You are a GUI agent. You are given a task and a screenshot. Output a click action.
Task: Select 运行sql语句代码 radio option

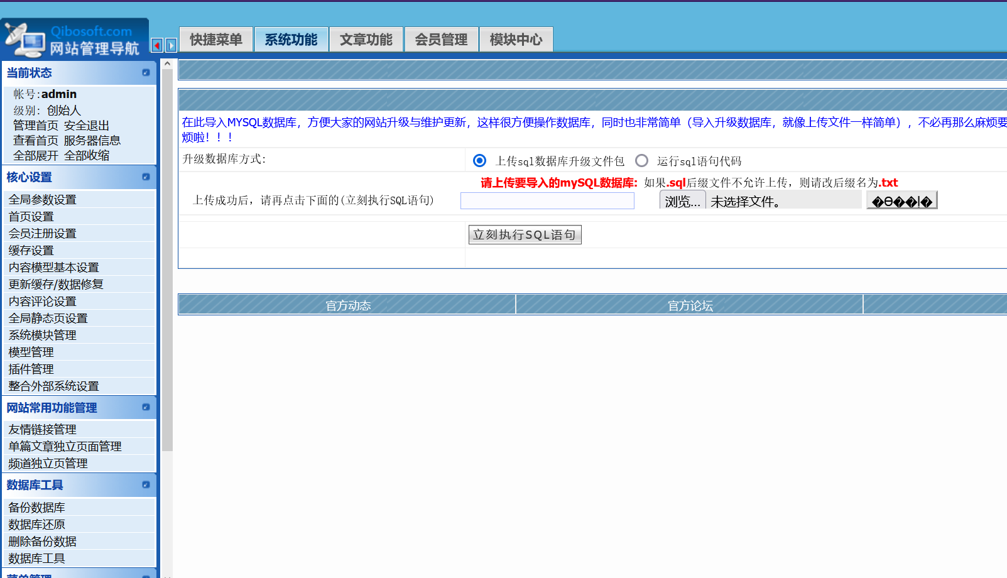[641, 161]
